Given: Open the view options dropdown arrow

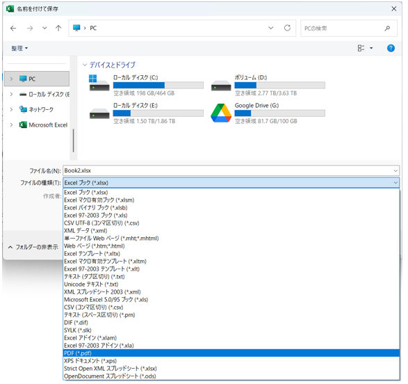Looking at the screenshot, I should point(371,48).
